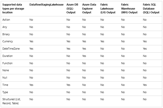Select DateTimeZone's 'No' in Fabric Warehouse column

coord(123,49)
